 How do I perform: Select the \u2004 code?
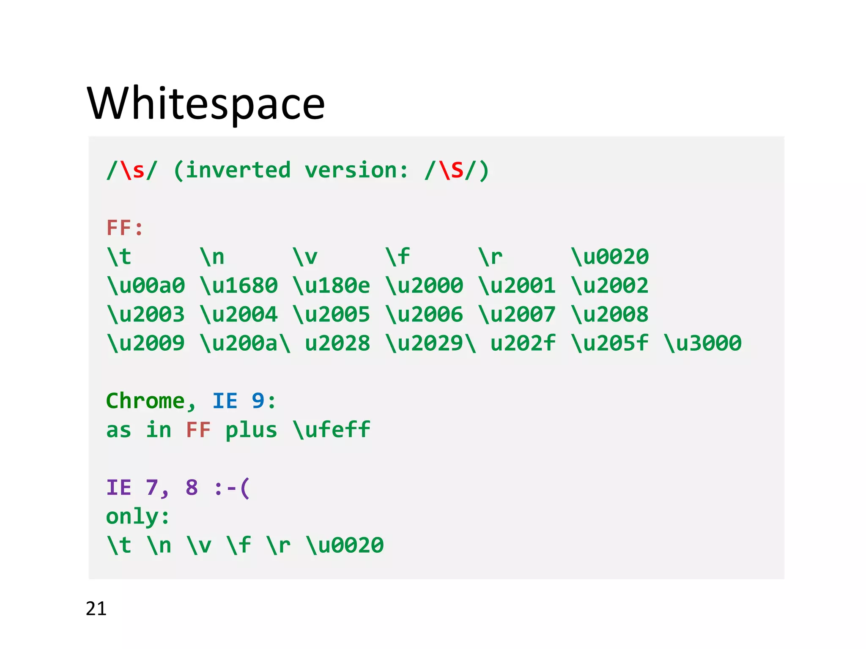tap(239, 314)
